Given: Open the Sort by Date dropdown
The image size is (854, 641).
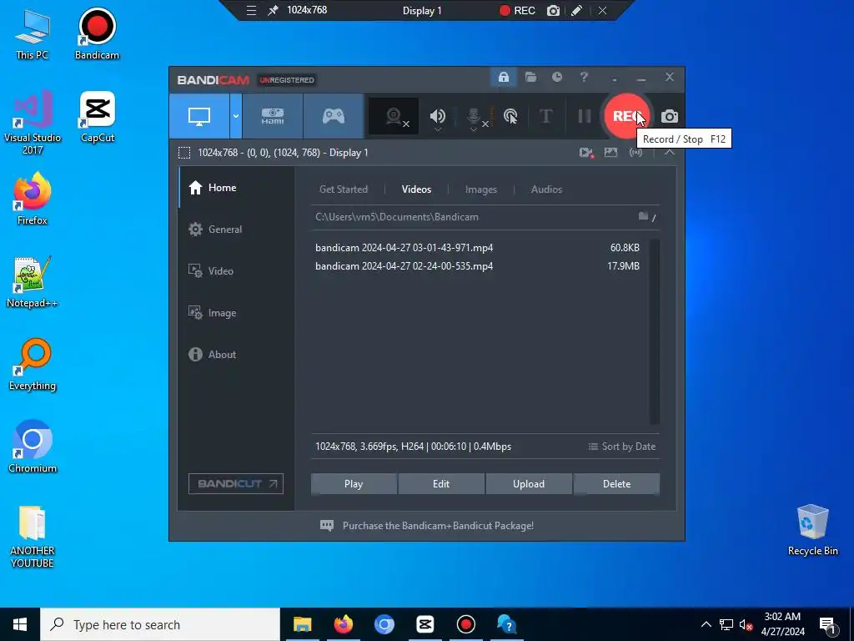Looking at the screenshot, I should [621, 447].
